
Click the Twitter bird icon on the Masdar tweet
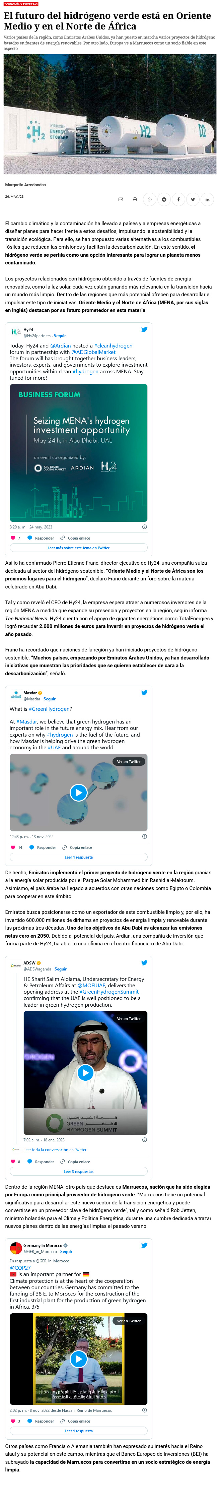click(144, 692)
